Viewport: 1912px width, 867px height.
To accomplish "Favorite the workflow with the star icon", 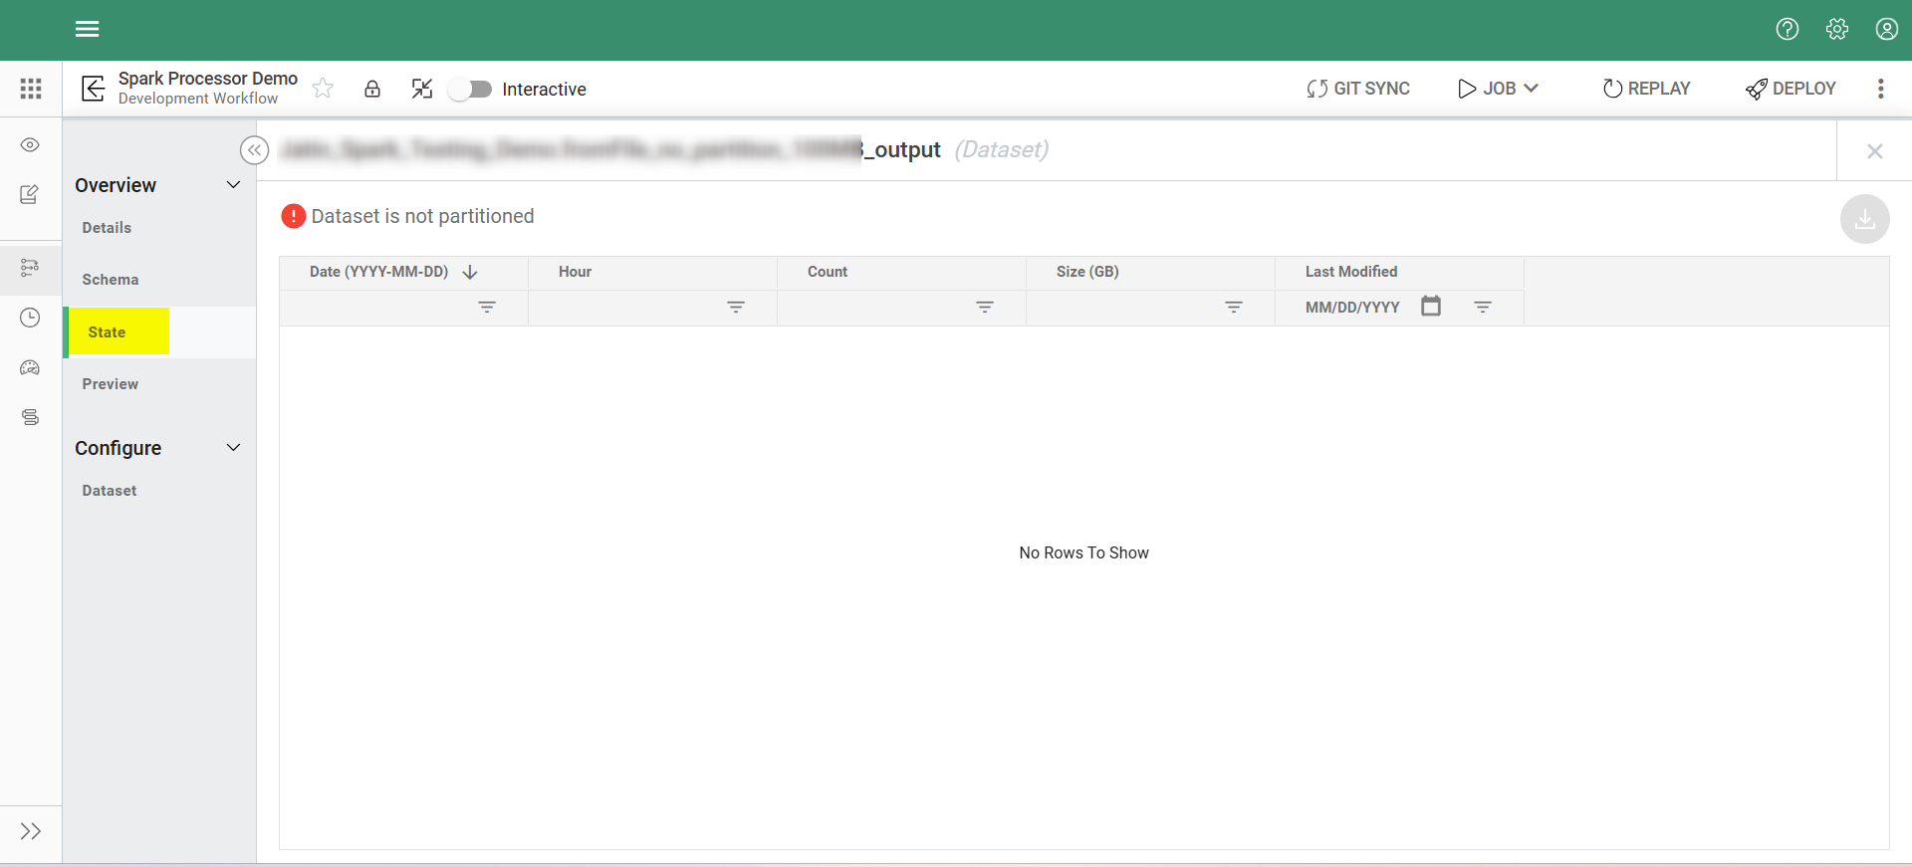I will coord(323,89).
